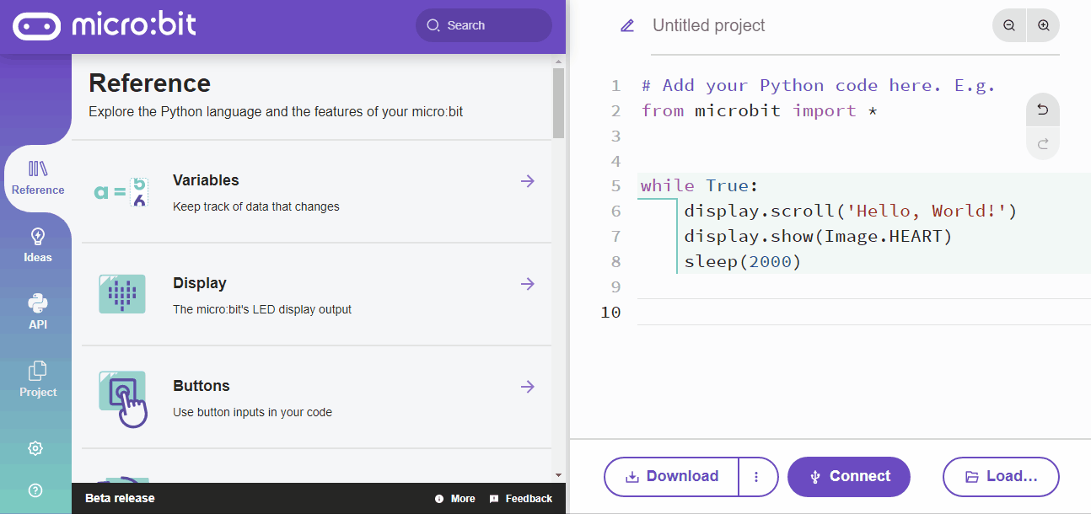Click the More link in footer
The width and height of the screenshot is (1091, 514).
pos(455,499)
